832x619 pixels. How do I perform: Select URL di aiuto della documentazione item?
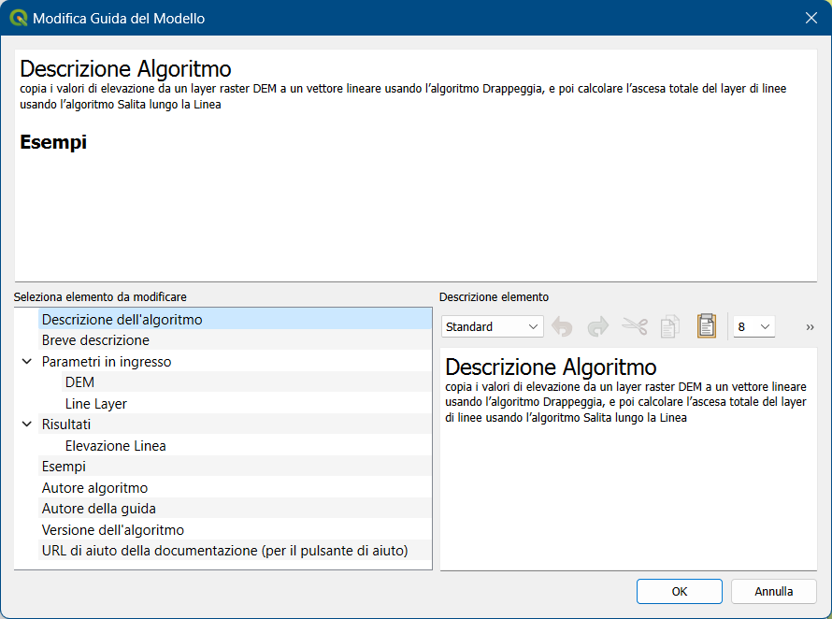click(235, 550)
